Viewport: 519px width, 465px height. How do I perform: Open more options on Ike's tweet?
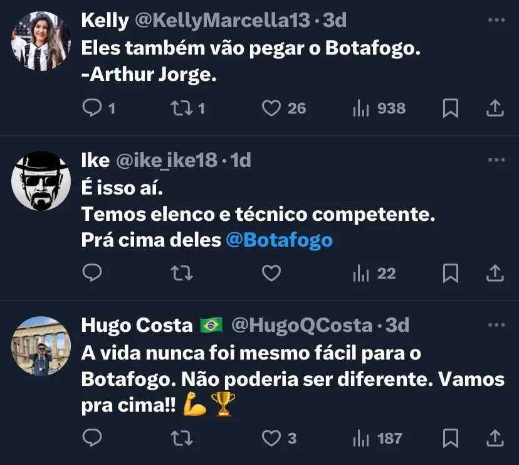coord(496,161)
